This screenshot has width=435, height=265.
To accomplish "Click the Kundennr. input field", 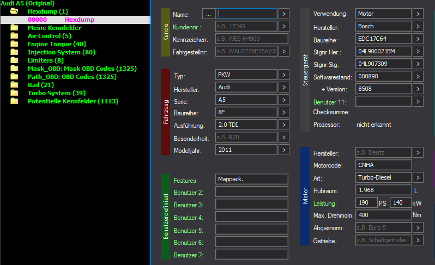I will click(x=246, y=26).
